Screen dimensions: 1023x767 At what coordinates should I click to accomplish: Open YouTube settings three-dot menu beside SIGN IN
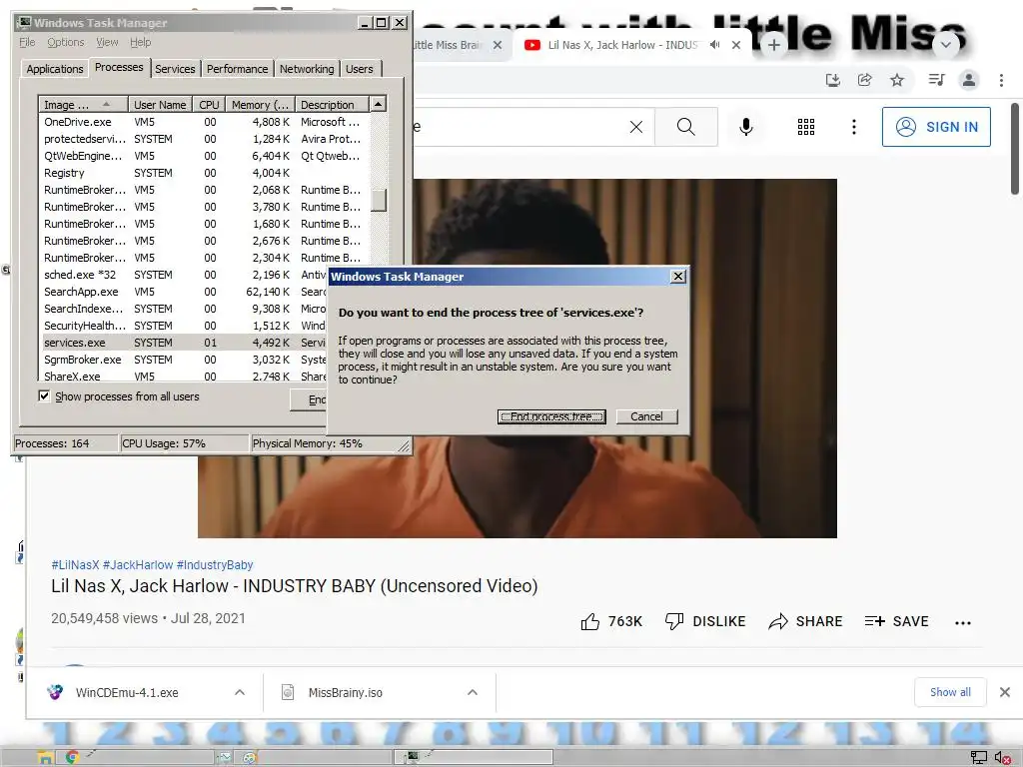pos(853,127)
